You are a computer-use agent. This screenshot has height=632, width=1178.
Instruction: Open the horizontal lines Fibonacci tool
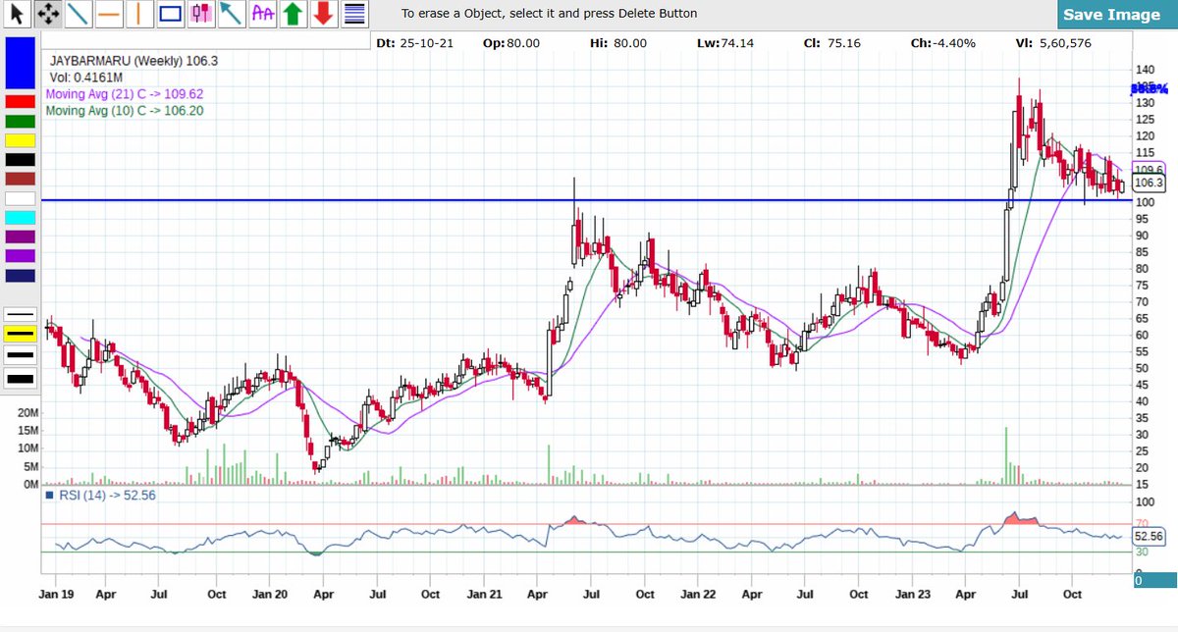tap(353, 14)
